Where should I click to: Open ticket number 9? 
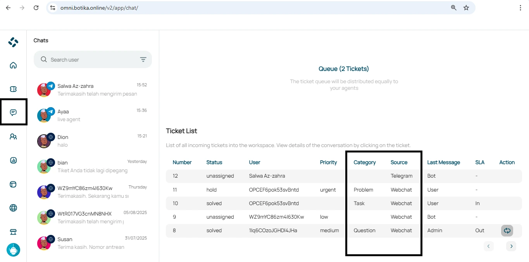pos(344,217)
